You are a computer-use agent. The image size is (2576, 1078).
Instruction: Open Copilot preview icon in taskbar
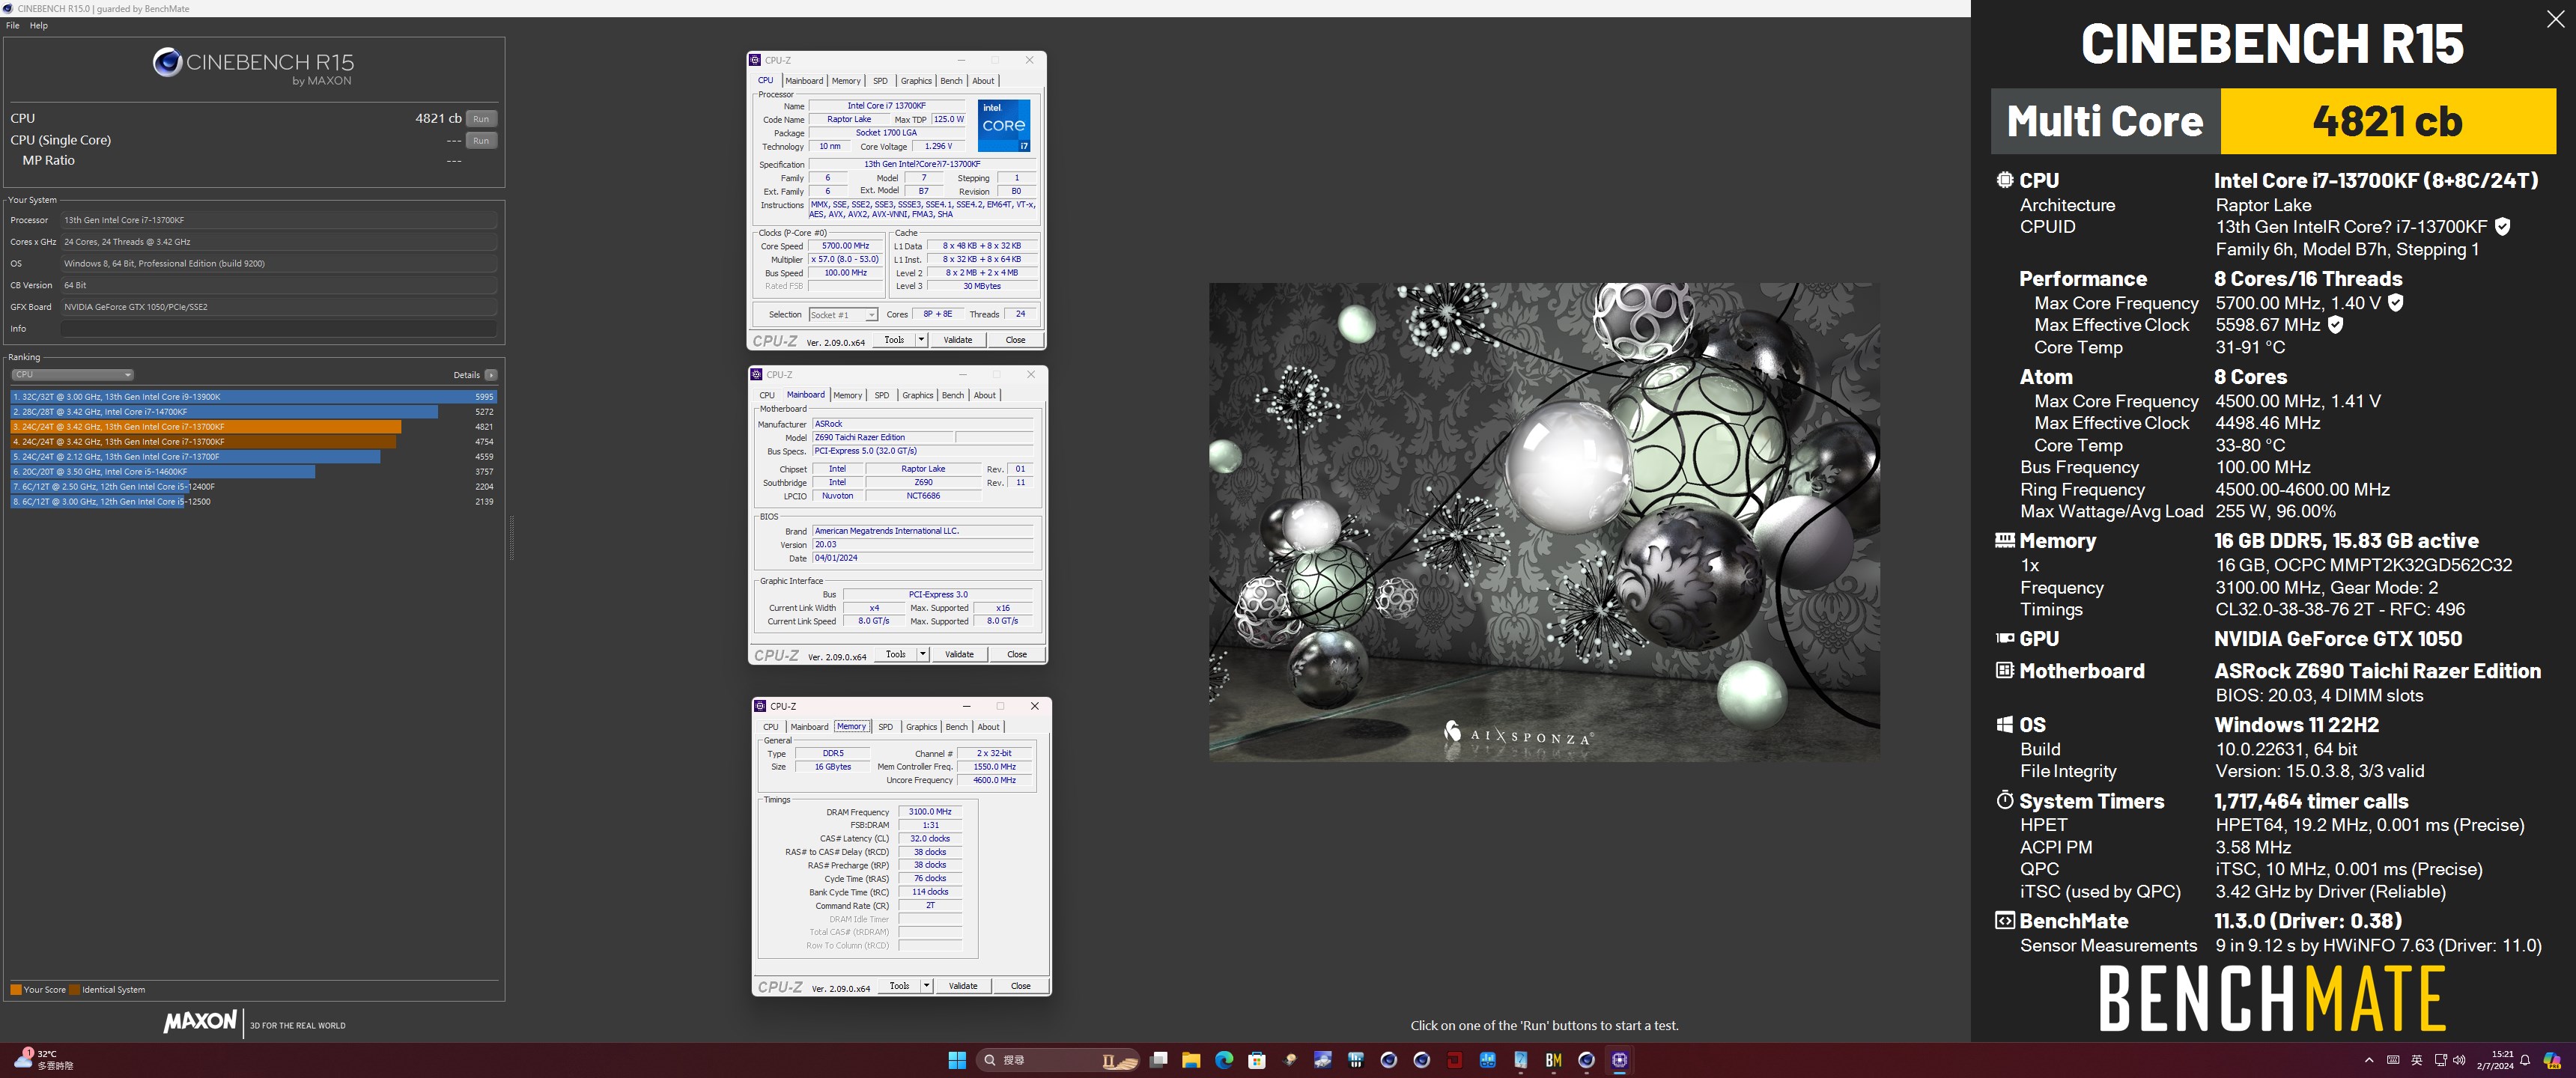click(2552, 1060)
